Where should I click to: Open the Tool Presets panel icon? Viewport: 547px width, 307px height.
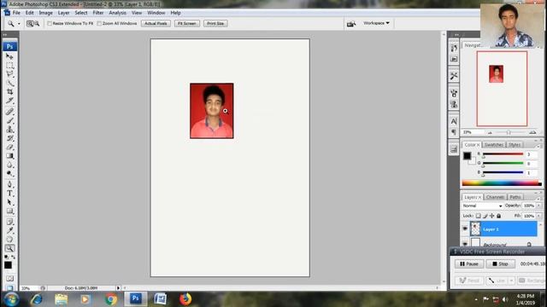point(454,76)
